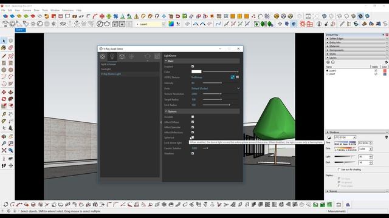
Task: Open the Geometry cube tab in Asset Editor
Action: pos(122,56)
